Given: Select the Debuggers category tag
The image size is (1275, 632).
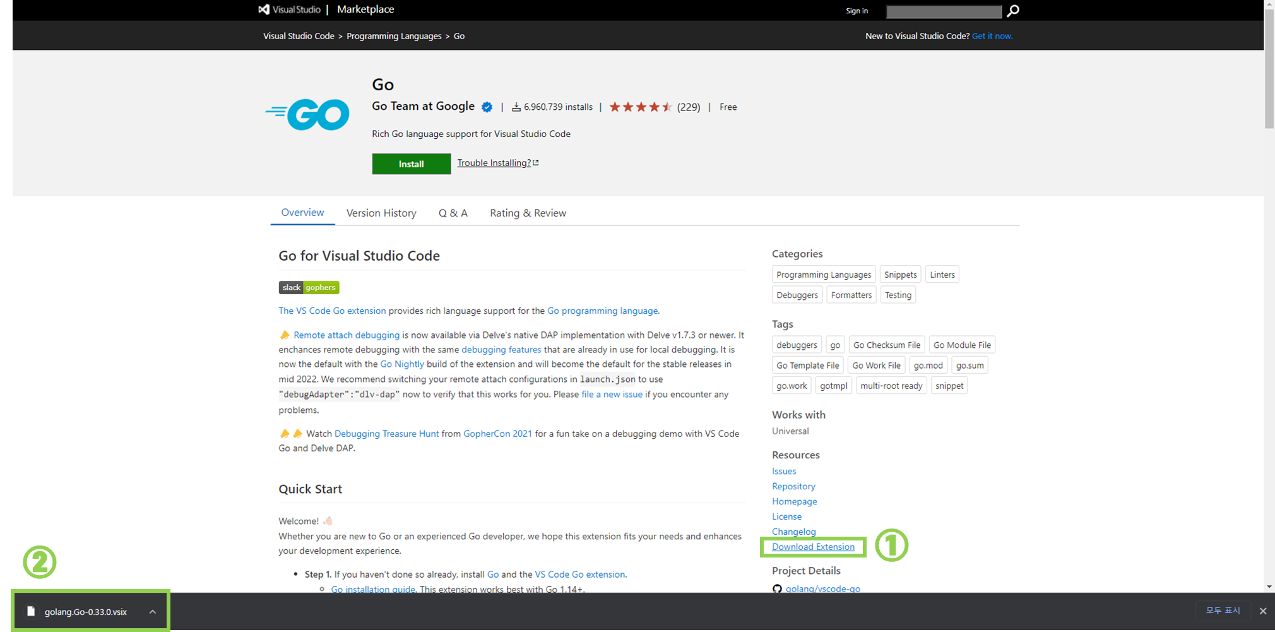Looking at the screenshot, I should (797, 295).
